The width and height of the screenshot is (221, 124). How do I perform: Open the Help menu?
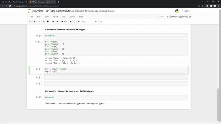click(x=81, y=17)
